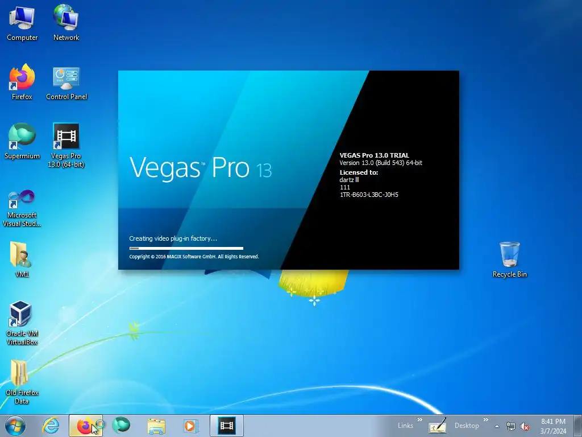Viewport: 582px width, 437px height.
Task: Click the license key 1TR-B603-L3BC-J0H5
Action: pos(369,195)
